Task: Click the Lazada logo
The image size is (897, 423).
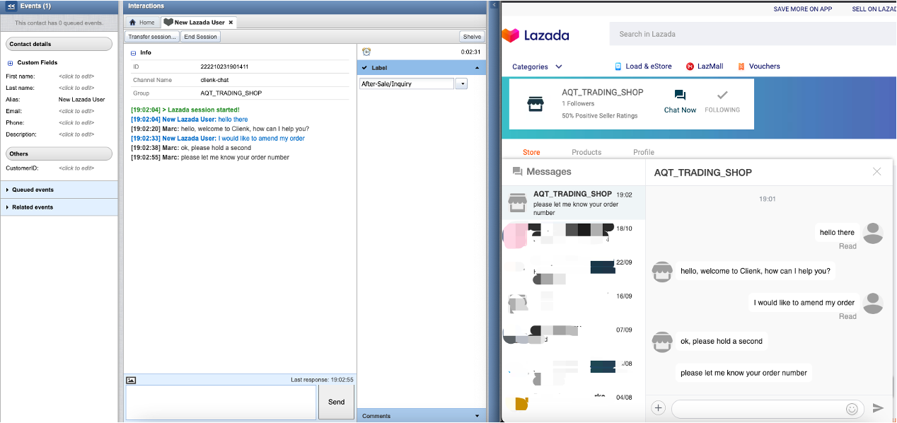Action: tap(536, 35)
